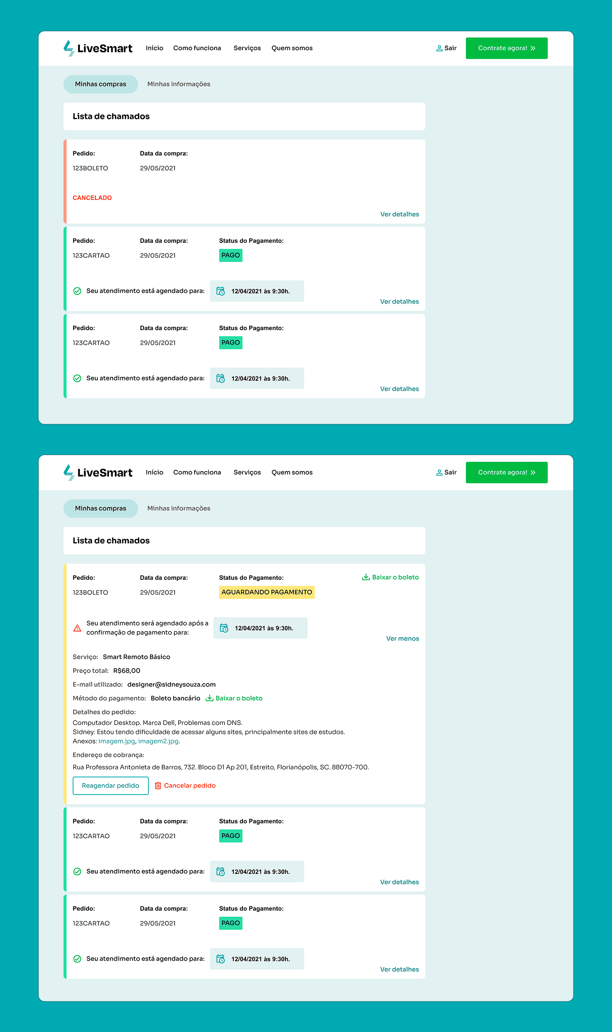The image size is (612, 1032).
Task: Click green check icon in second 123CARTAO card, upper screen
Action: pyautogui.click(x=77, y=378)
